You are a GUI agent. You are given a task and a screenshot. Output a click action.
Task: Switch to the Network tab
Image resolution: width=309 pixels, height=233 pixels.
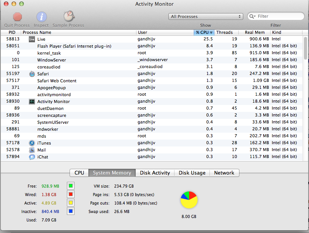tap(224, 173)
